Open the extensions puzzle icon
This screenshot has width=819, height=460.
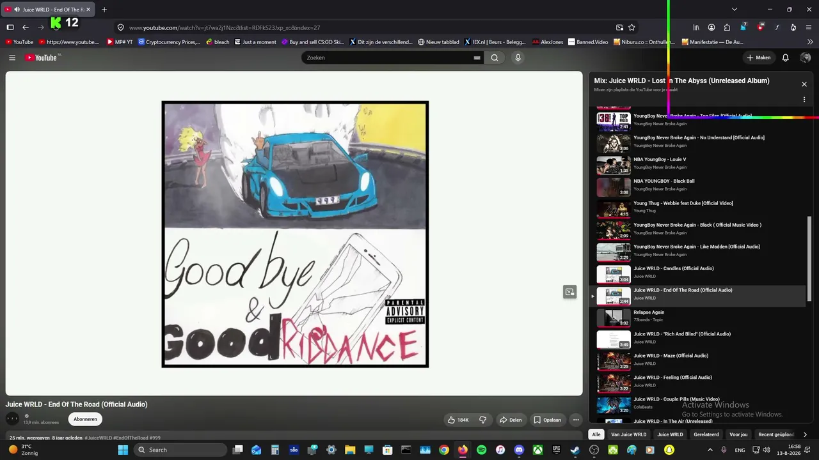727,27
